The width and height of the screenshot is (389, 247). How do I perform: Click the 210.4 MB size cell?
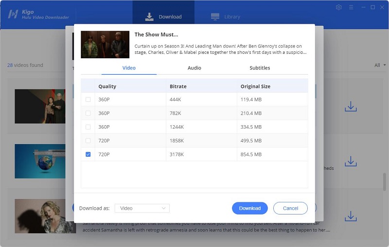point(272,113)
